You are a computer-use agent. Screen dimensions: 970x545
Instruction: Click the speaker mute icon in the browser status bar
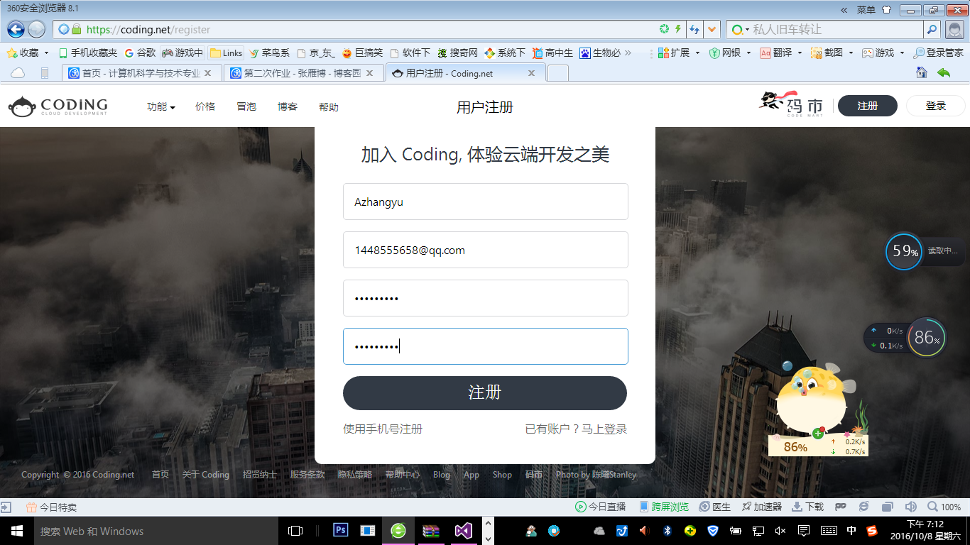[x=911, y=507]
